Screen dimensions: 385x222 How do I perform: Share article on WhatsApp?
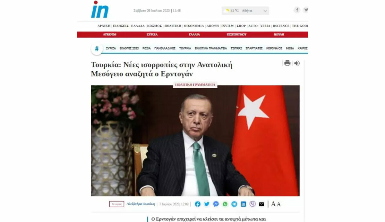point(225,204)
